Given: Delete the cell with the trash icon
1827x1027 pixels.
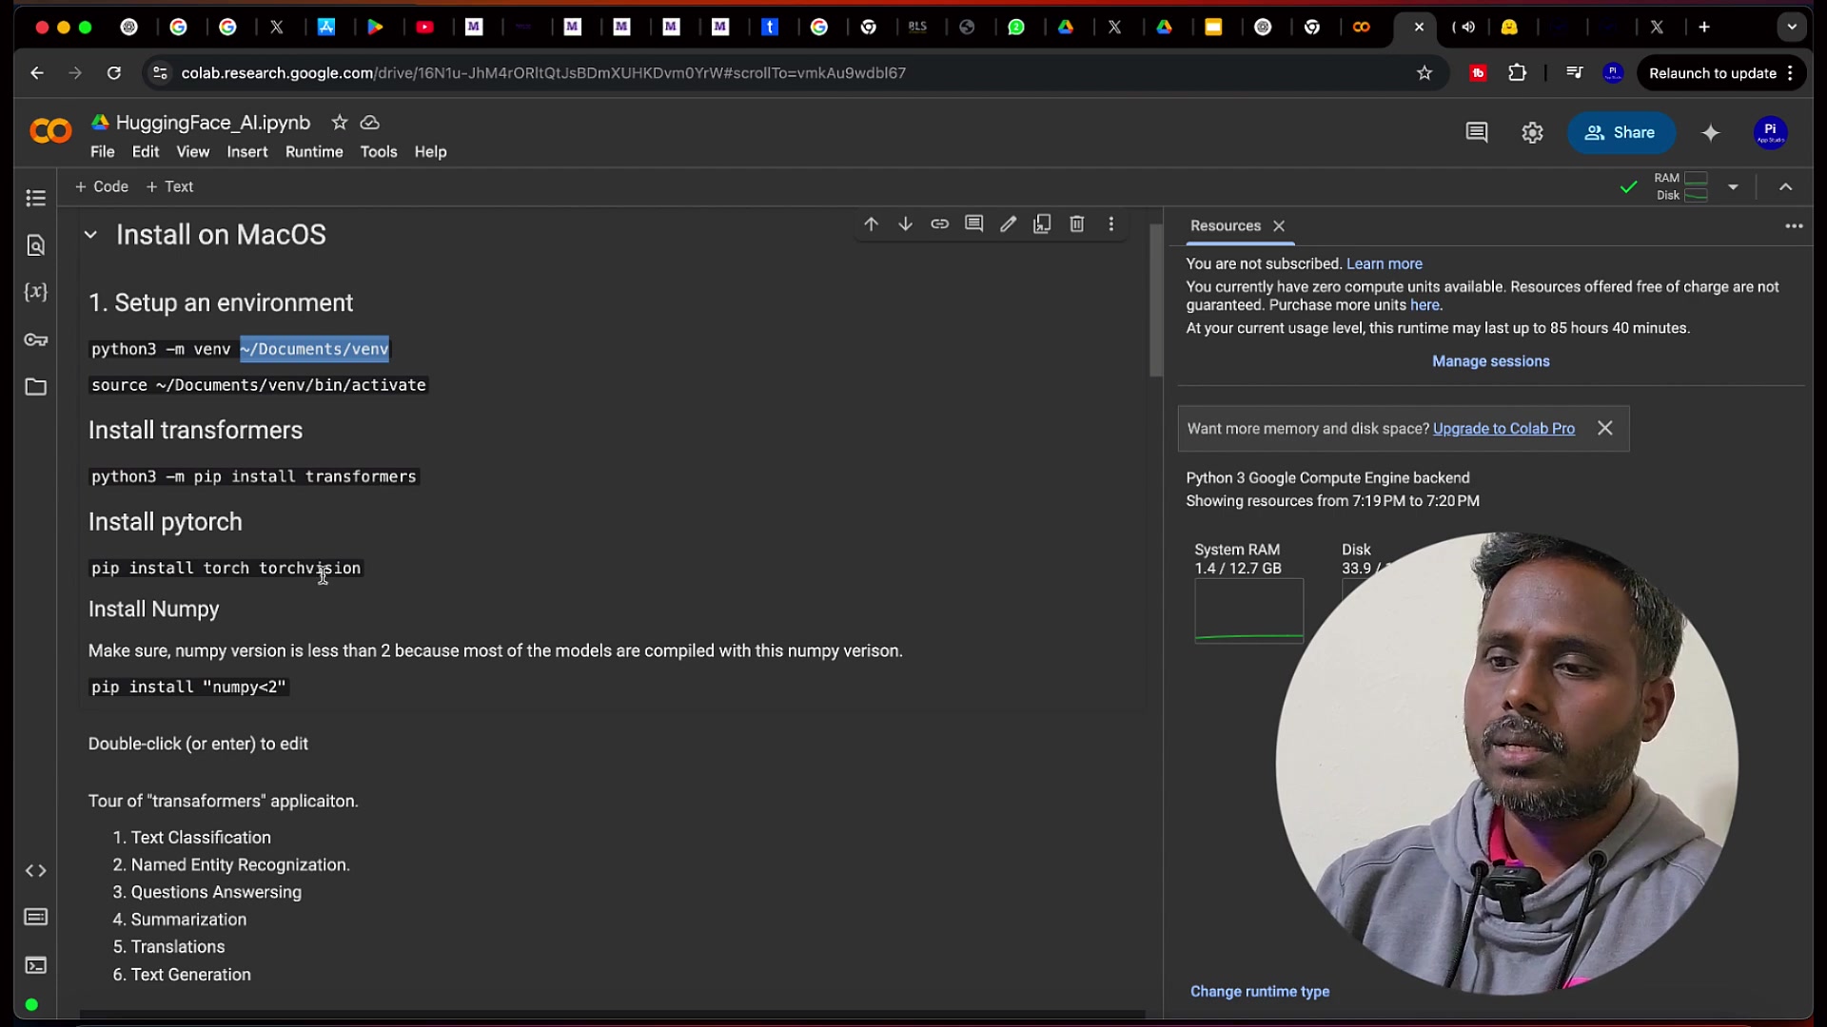Looking at the screenshot, I should 1076,224.
